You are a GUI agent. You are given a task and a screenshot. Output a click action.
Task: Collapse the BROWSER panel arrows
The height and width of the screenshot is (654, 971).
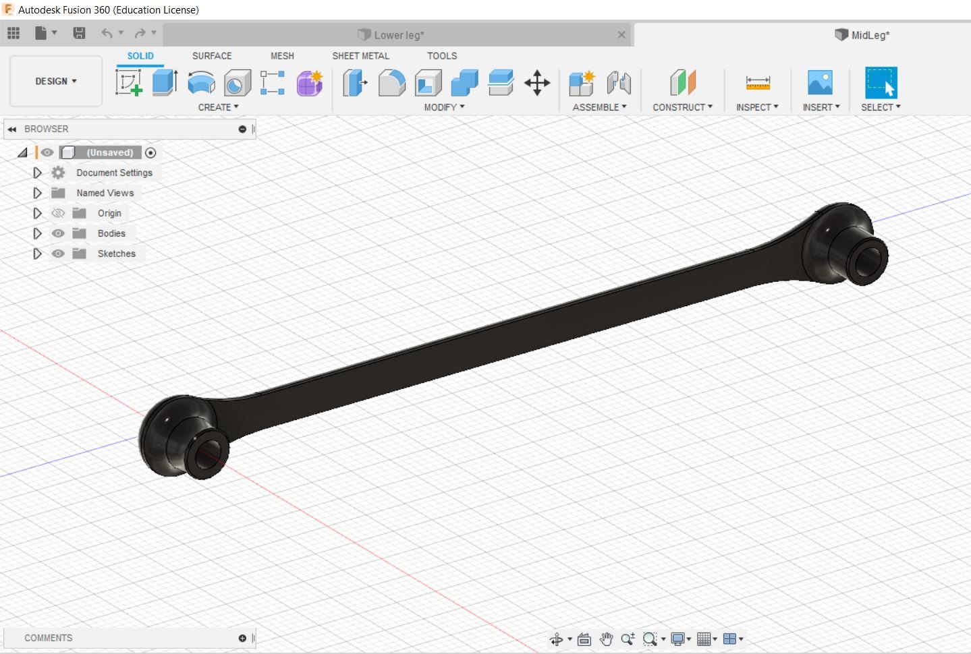[12, 129]
